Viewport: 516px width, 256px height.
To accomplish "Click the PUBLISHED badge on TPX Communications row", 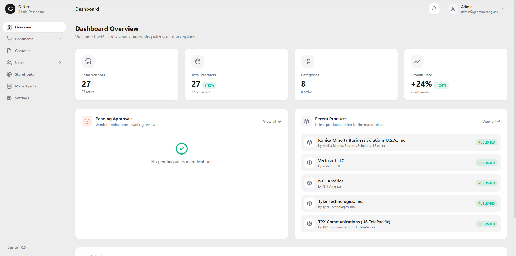I will point(486,224).
